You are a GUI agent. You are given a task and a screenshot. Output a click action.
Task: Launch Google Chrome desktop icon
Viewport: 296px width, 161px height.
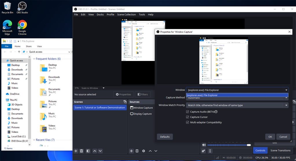[x=22, y=28]
